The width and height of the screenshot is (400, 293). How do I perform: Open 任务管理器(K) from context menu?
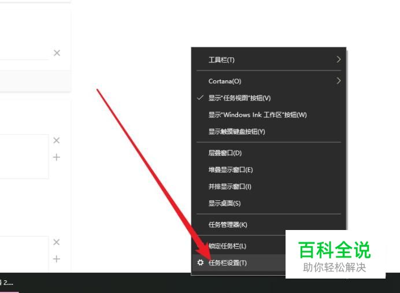coord(268,225)
